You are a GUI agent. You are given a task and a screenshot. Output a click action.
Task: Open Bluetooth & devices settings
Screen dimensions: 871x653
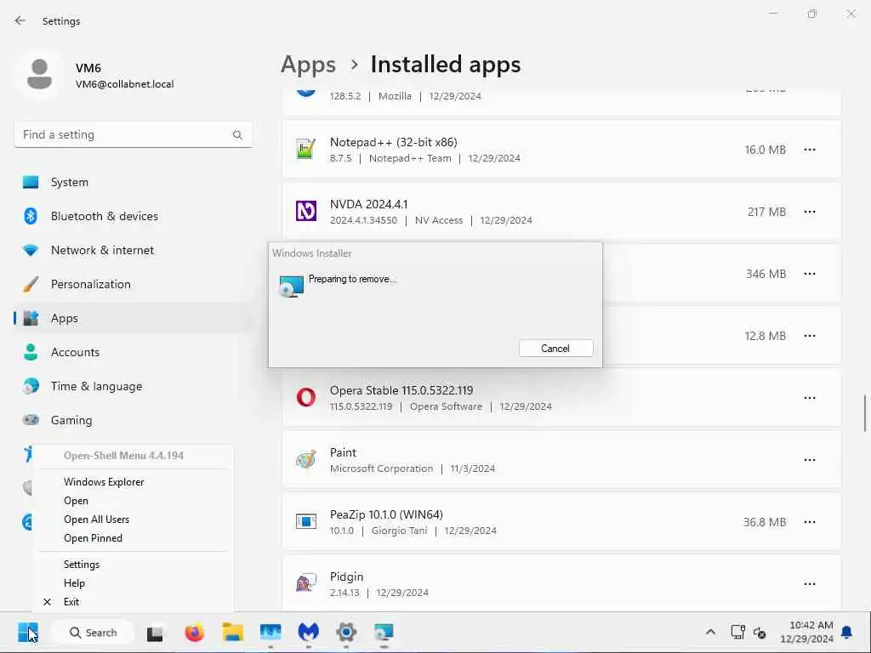coord(134,216)
